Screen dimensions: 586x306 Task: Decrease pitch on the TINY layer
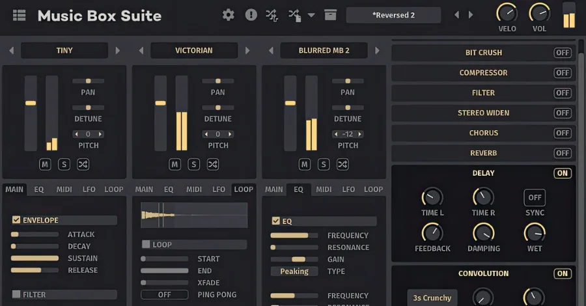(x=77, y=134)
